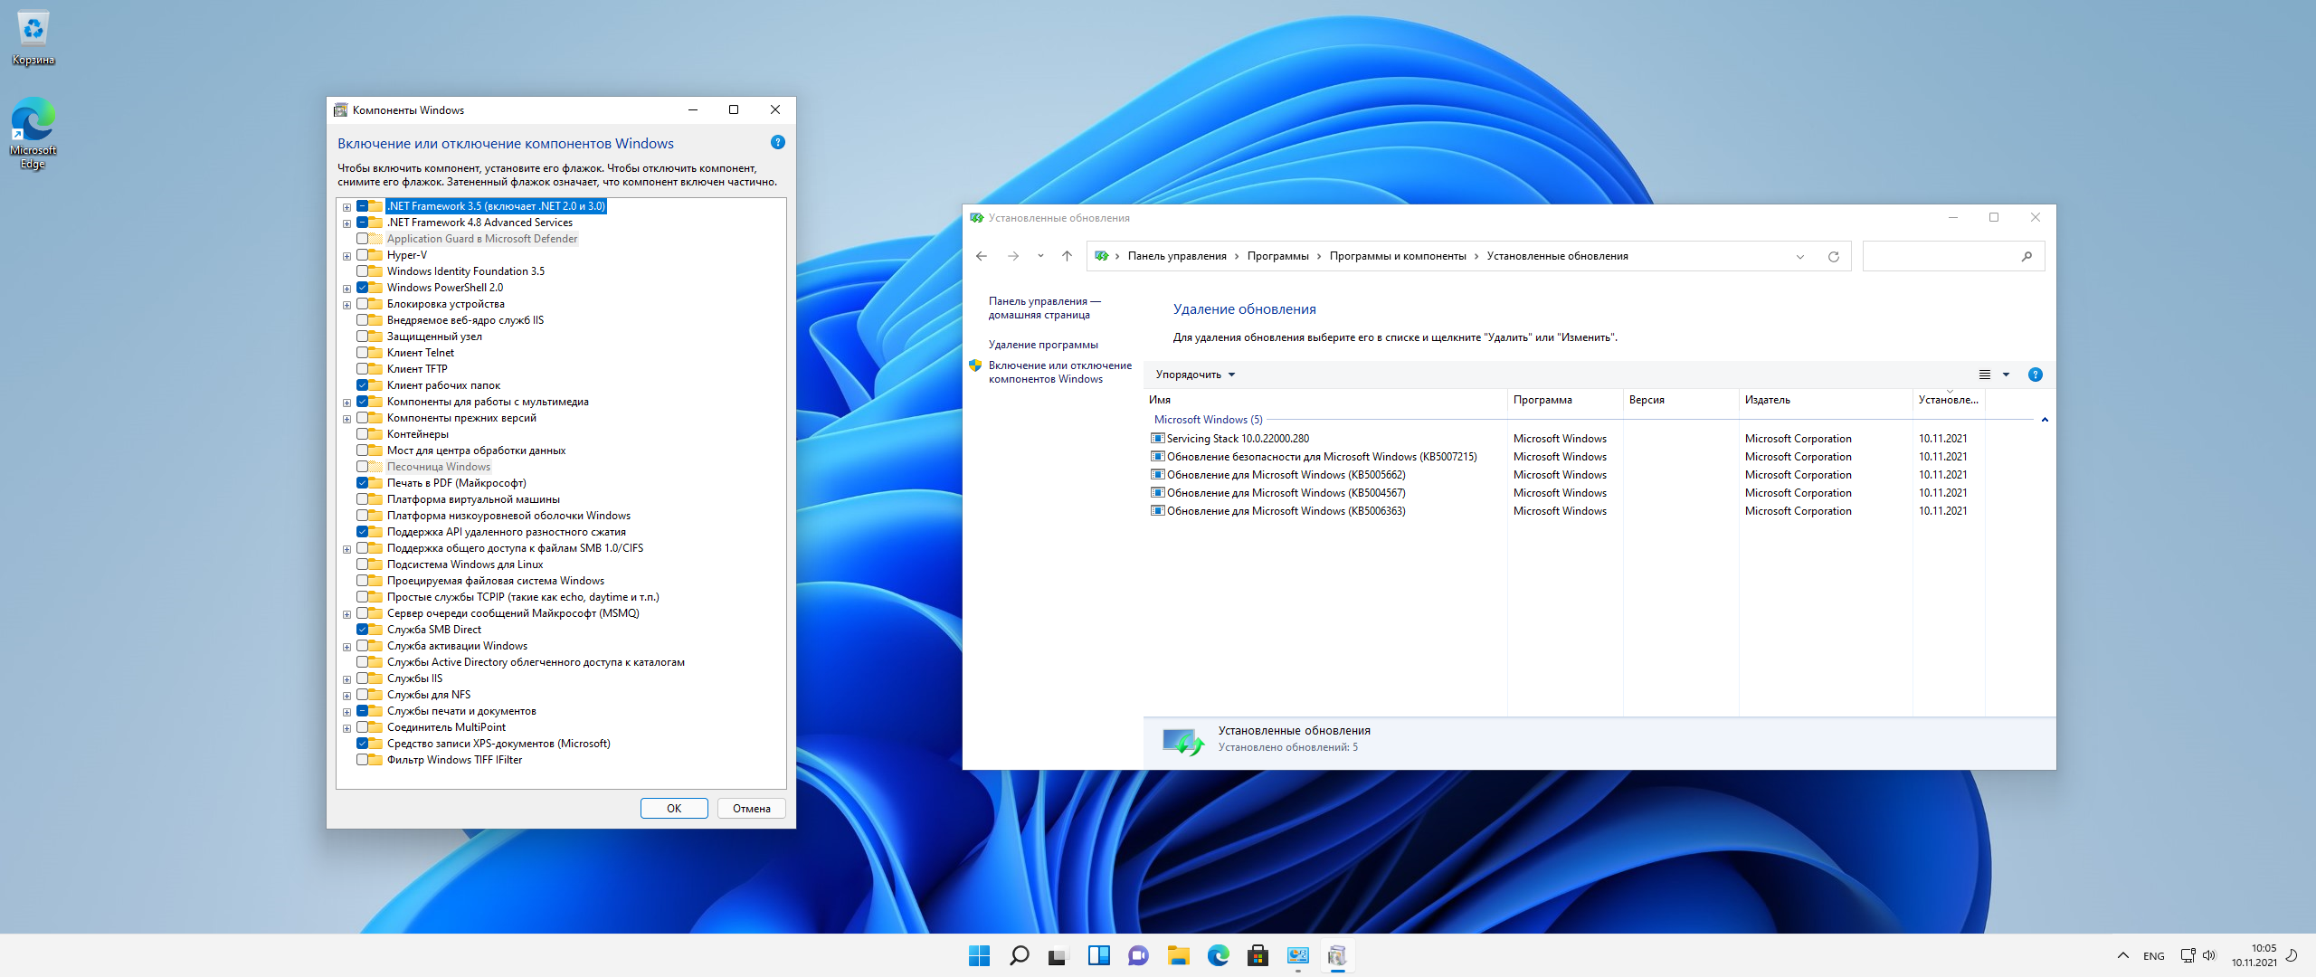
Task: Click the view layout icon in updates toolbar
Action: (1985, 375)
